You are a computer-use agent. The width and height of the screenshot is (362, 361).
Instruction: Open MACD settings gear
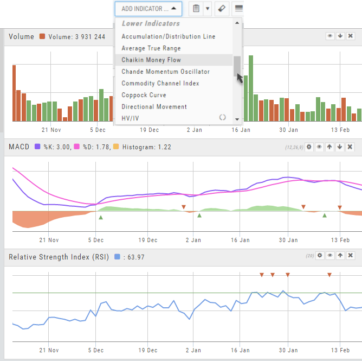309,147
